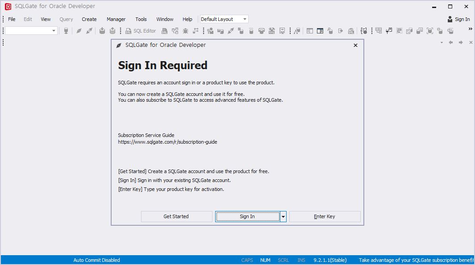Click Auto Commit Disabled in status bar
475x265 pixels.
pos(96,260)
